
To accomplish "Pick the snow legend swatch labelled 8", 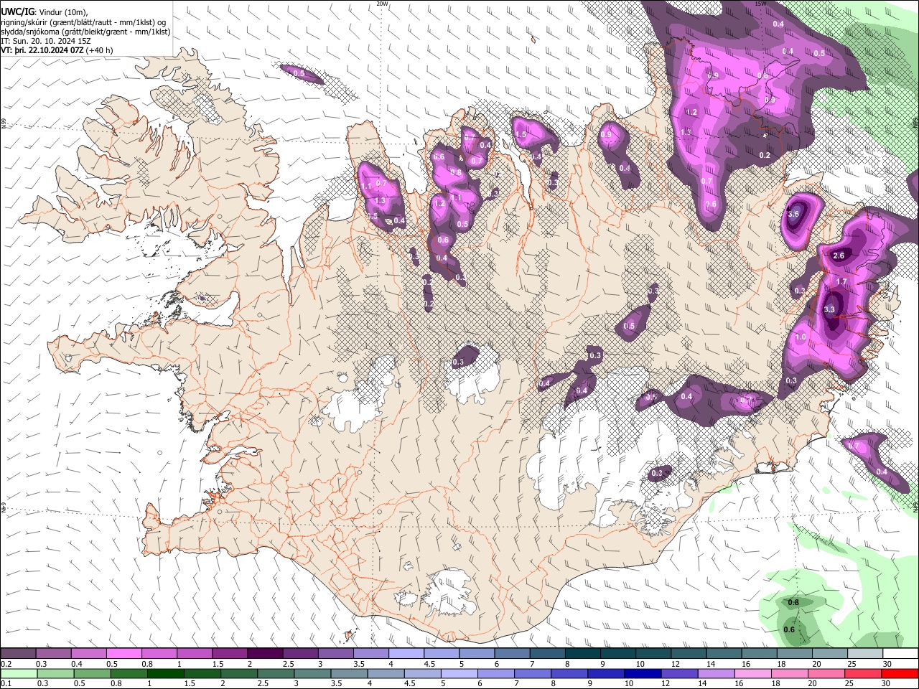I will pos(583,654).
